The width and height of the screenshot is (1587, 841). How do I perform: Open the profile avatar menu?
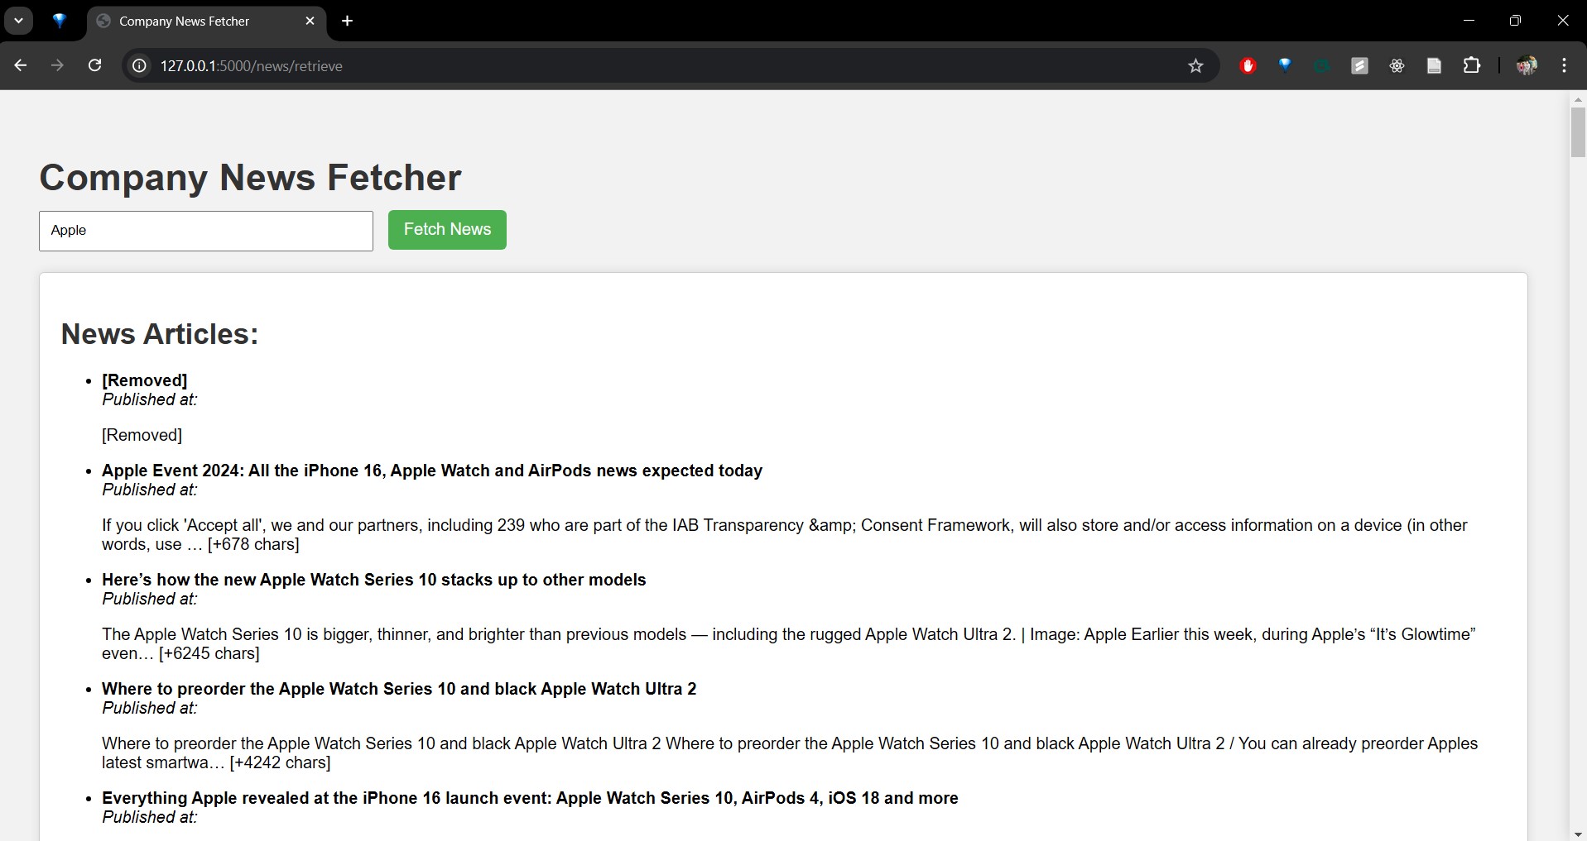[x=1527, y=66]
